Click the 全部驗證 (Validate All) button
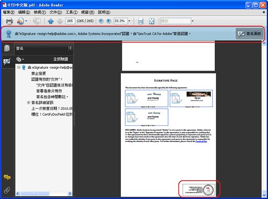 coord(61,59)
